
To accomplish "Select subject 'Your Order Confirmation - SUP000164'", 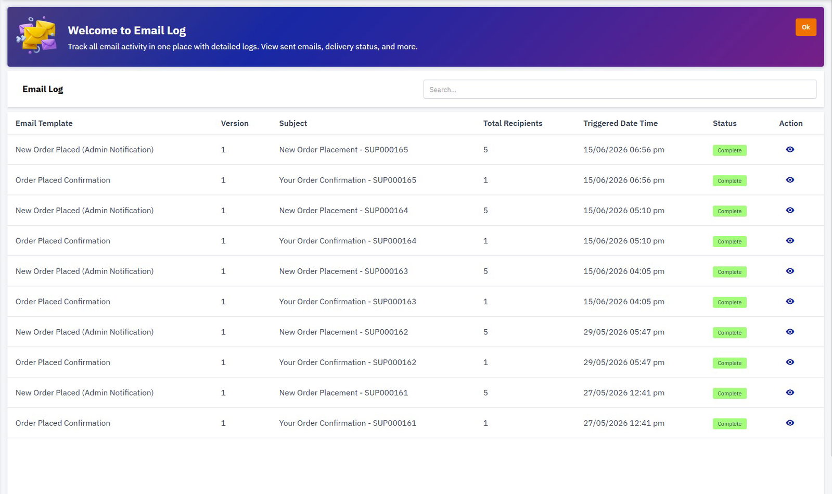I will 348,241.
